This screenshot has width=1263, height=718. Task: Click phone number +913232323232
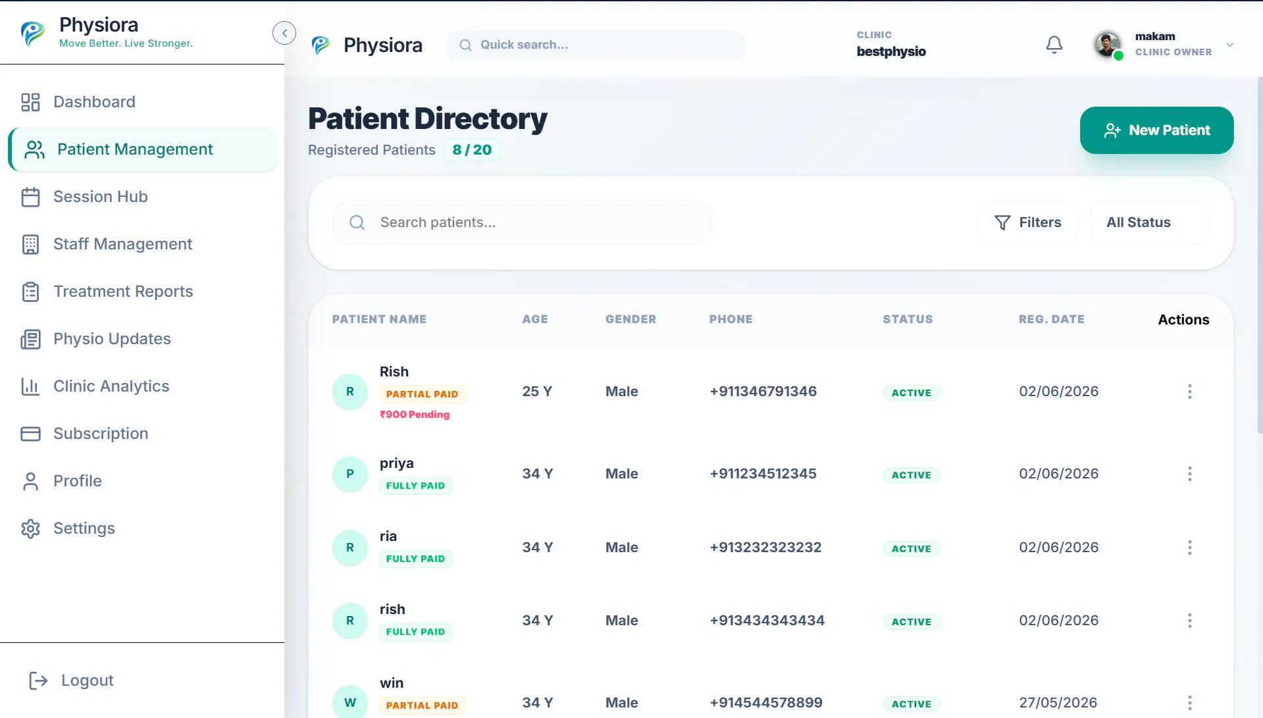coord(765,548)
